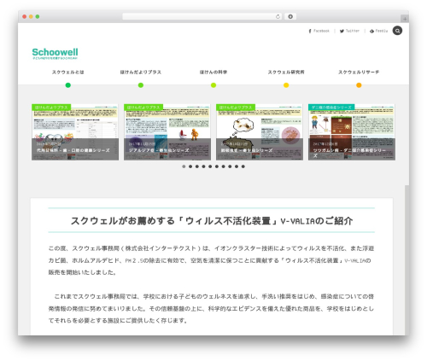Click the Schoowell logo

[55, 53]
